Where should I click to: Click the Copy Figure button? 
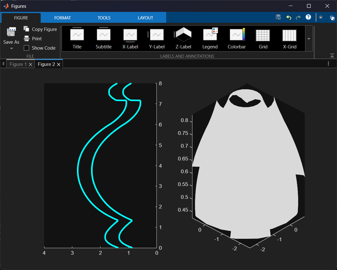(40, 29)
